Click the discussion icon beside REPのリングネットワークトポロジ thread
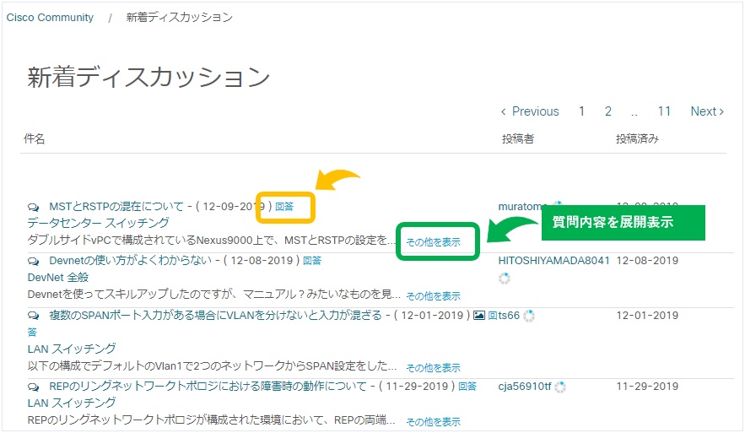 pyautogui.click(x=33, y=387)
